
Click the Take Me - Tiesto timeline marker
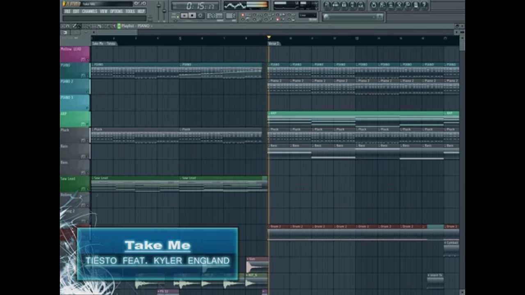[x=104, y=43]
